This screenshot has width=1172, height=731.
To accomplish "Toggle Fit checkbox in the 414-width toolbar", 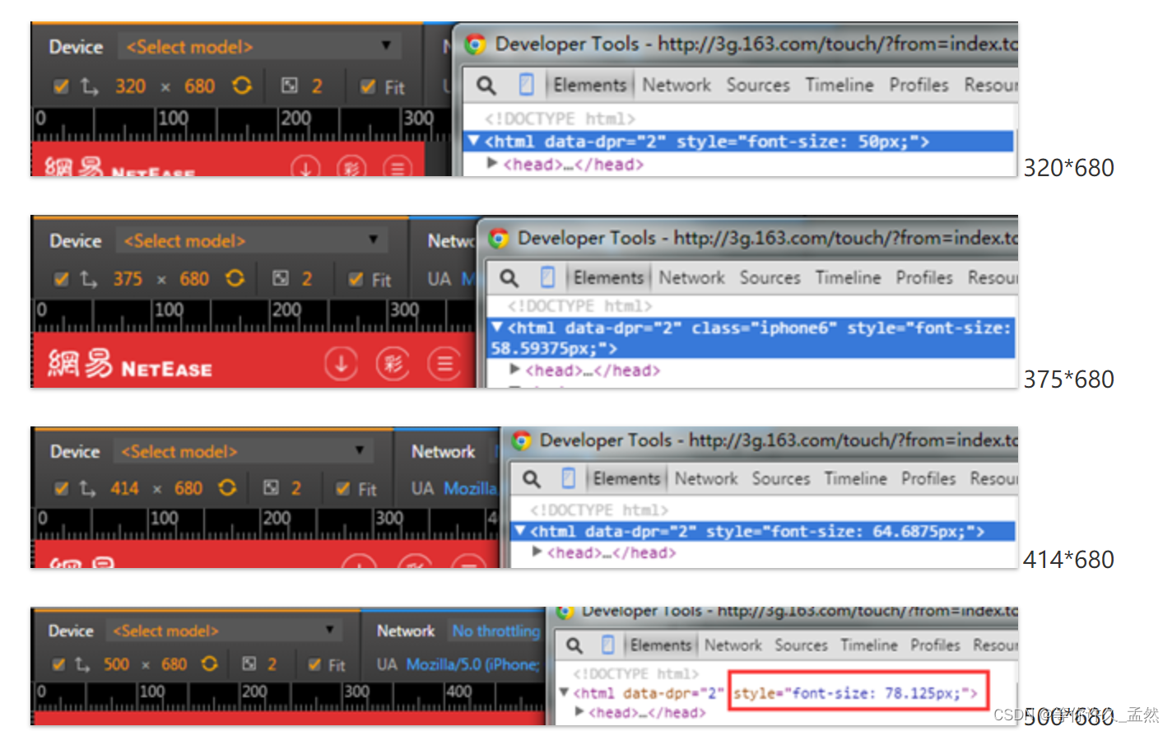I will point(342,489).
